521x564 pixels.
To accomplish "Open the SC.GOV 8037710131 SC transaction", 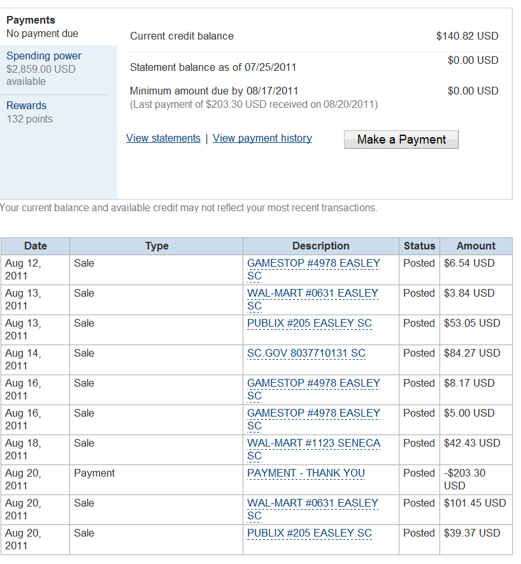I will click(306, 353).
